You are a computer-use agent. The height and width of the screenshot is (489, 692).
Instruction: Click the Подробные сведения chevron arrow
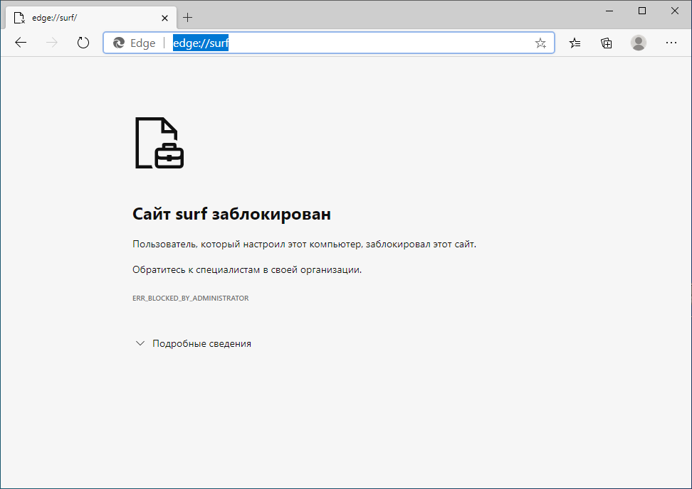click(140, 343)
